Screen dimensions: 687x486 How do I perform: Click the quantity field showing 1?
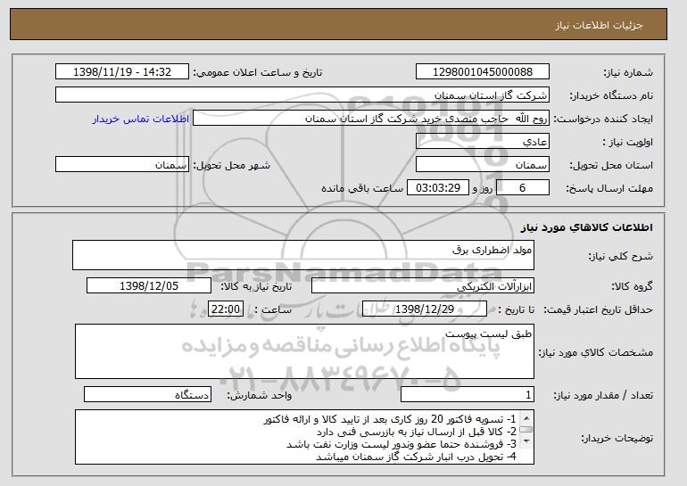[468, 394]
